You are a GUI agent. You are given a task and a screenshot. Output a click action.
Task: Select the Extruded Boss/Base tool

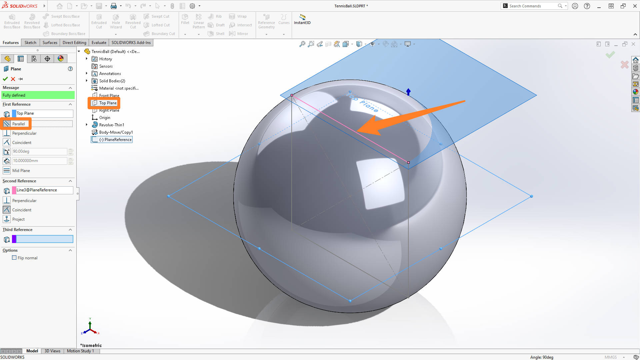pyautogui.click(x=12, y=21)
